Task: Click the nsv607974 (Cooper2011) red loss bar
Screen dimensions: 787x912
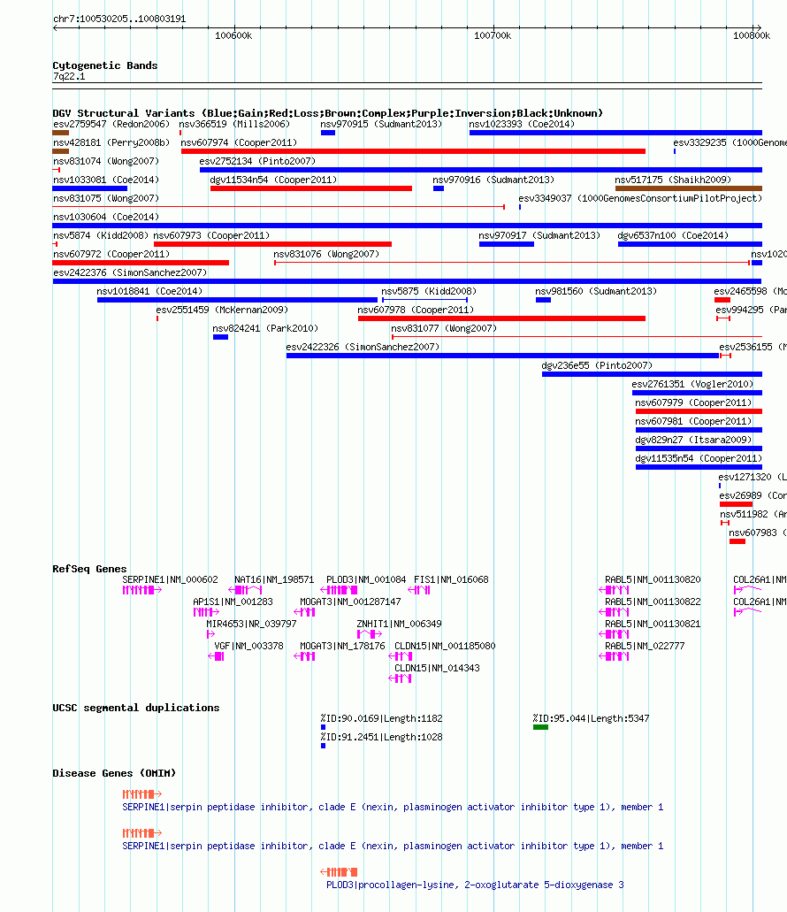Action: 413,151
